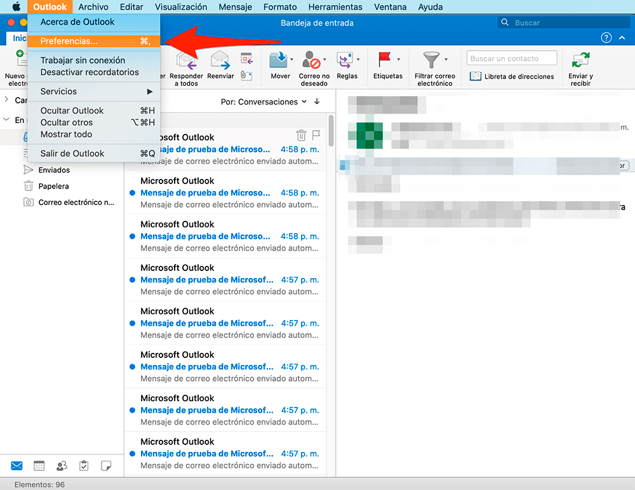Screen dimensions: 635x490
Task: Click the Buscar search field
Action: [x=564, y=23]
